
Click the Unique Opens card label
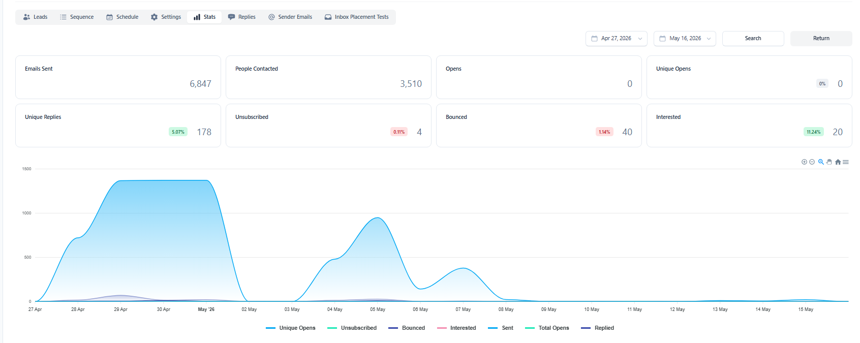click(673, 69)
